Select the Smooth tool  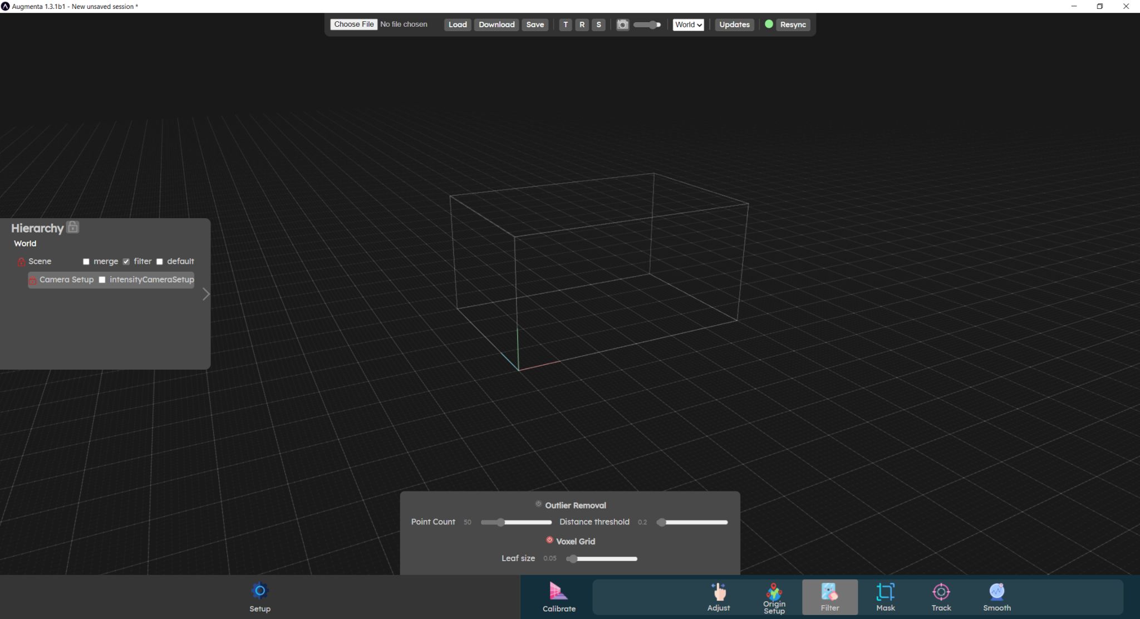pyautogui.click(x=996, y=597)
